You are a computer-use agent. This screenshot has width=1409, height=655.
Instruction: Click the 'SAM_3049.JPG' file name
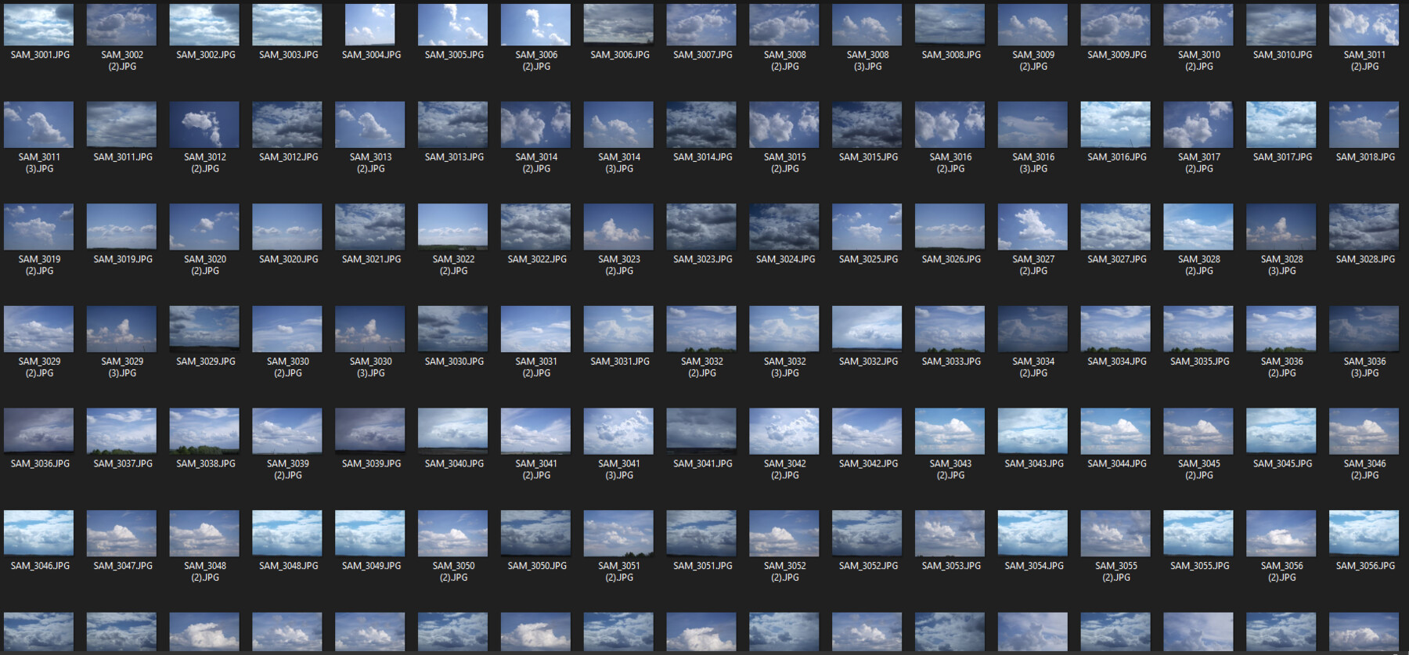(x=372, y=566)
